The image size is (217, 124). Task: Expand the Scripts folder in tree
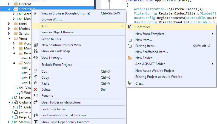[x=9, y=34]
